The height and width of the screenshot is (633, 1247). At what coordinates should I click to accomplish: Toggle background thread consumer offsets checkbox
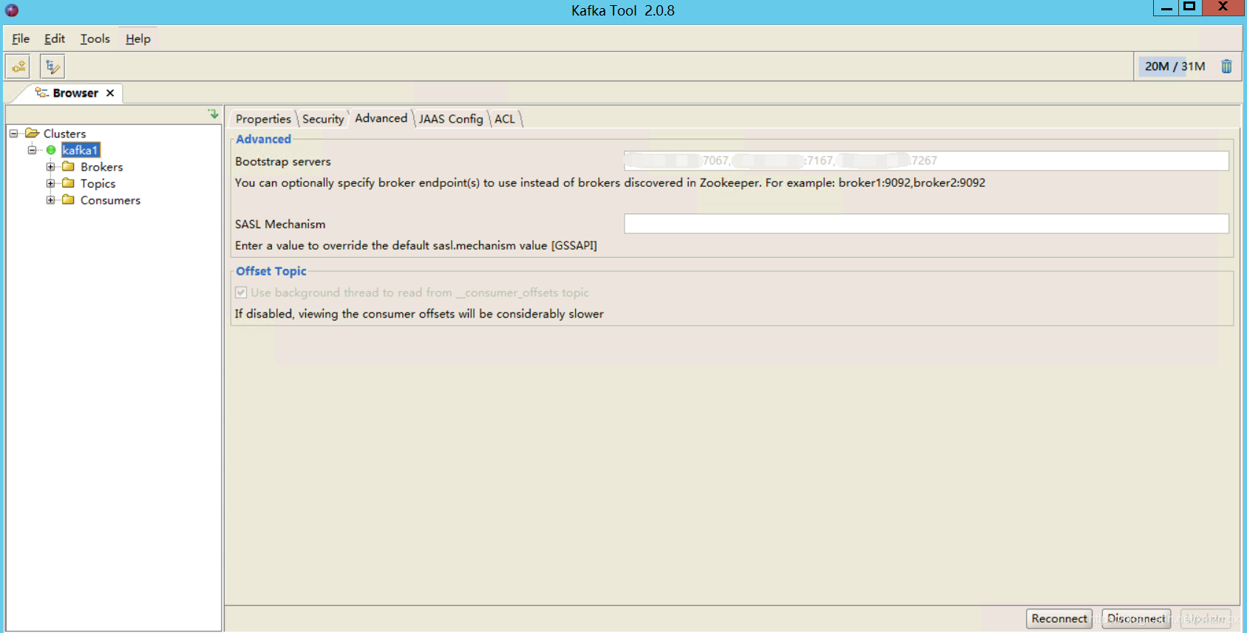[x=241, y=292]
